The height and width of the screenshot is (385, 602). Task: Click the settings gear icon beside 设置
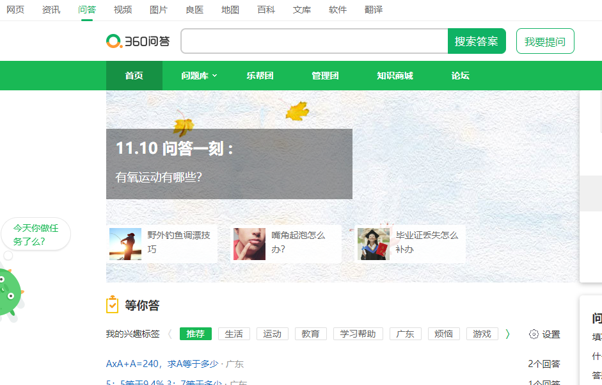534,334
